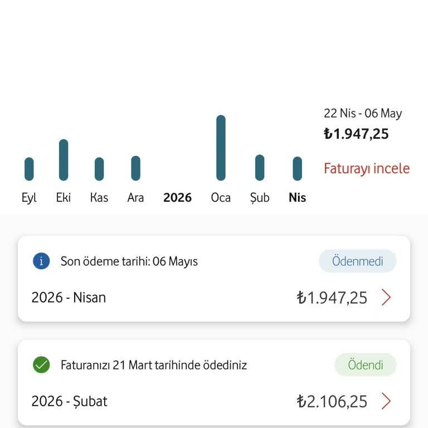Open Nisan bill with the red chevron
428x428 pixels.
[x=386, y=297]
